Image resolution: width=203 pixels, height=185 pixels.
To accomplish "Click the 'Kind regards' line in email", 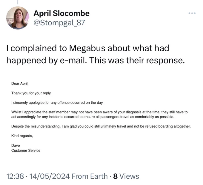I will click(22, 136).
